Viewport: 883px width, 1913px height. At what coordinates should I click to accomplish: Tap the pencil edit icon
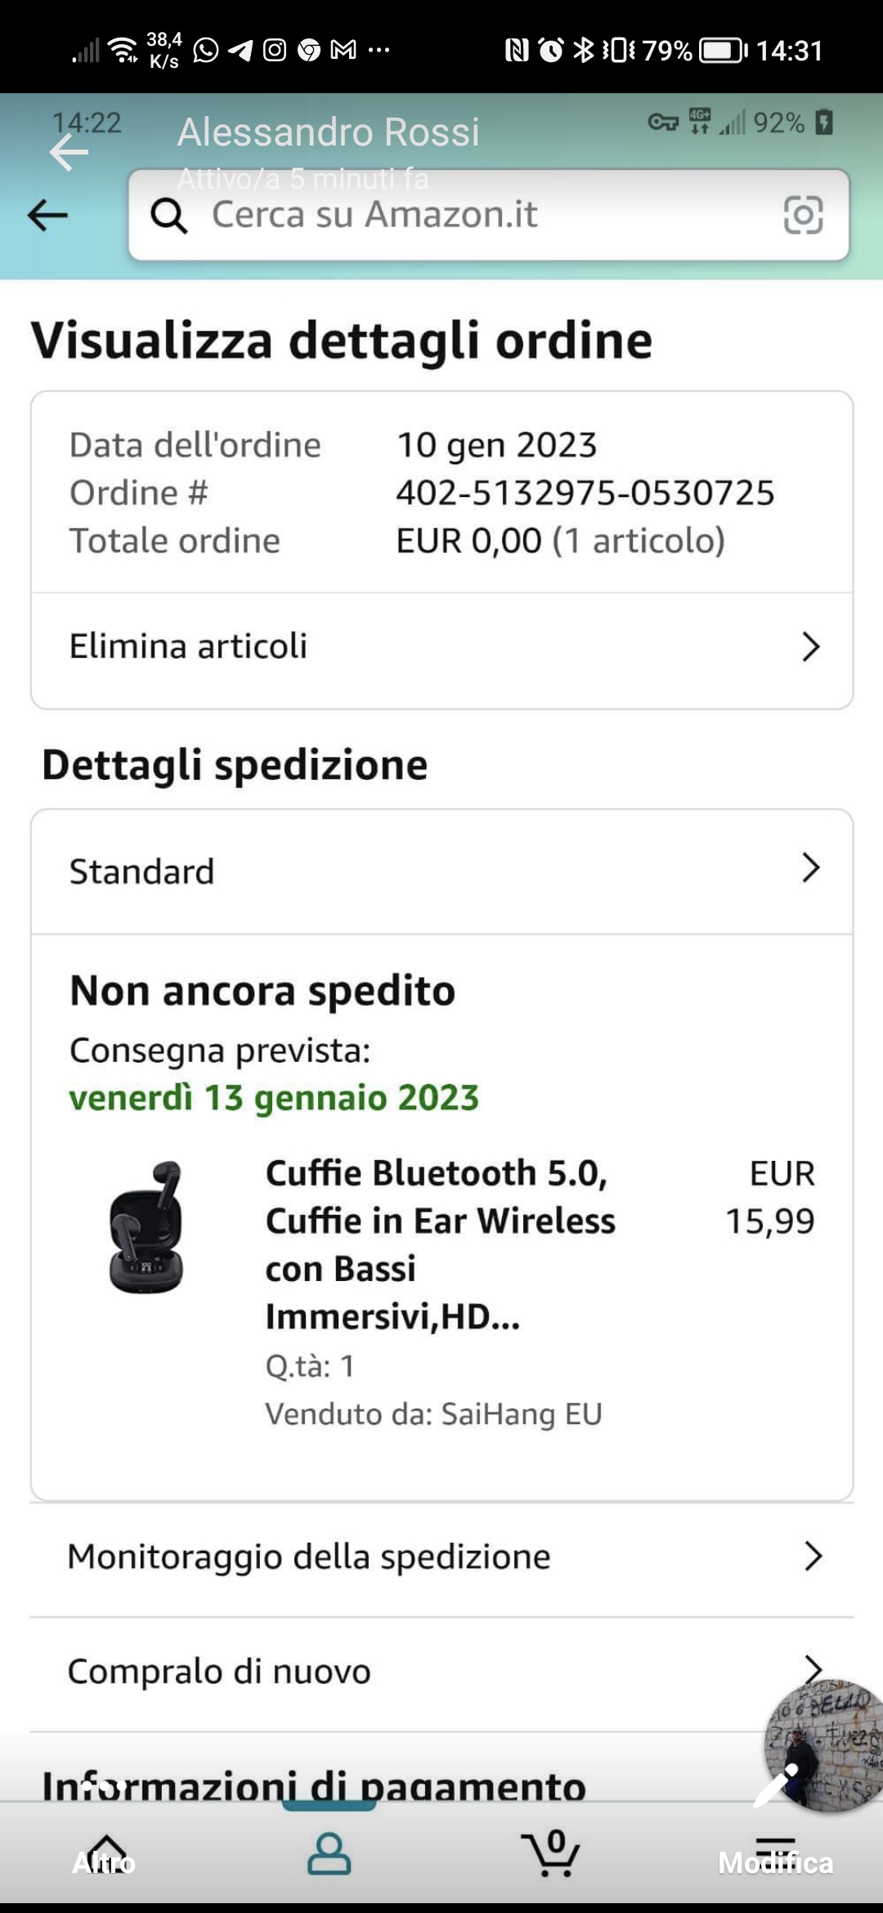click(774, 1785)
